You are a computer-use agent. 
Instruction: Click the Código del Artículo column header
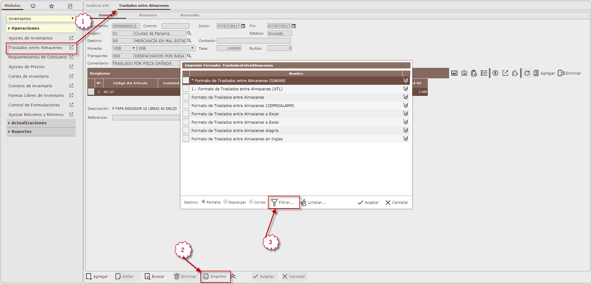tap(131, 83)
